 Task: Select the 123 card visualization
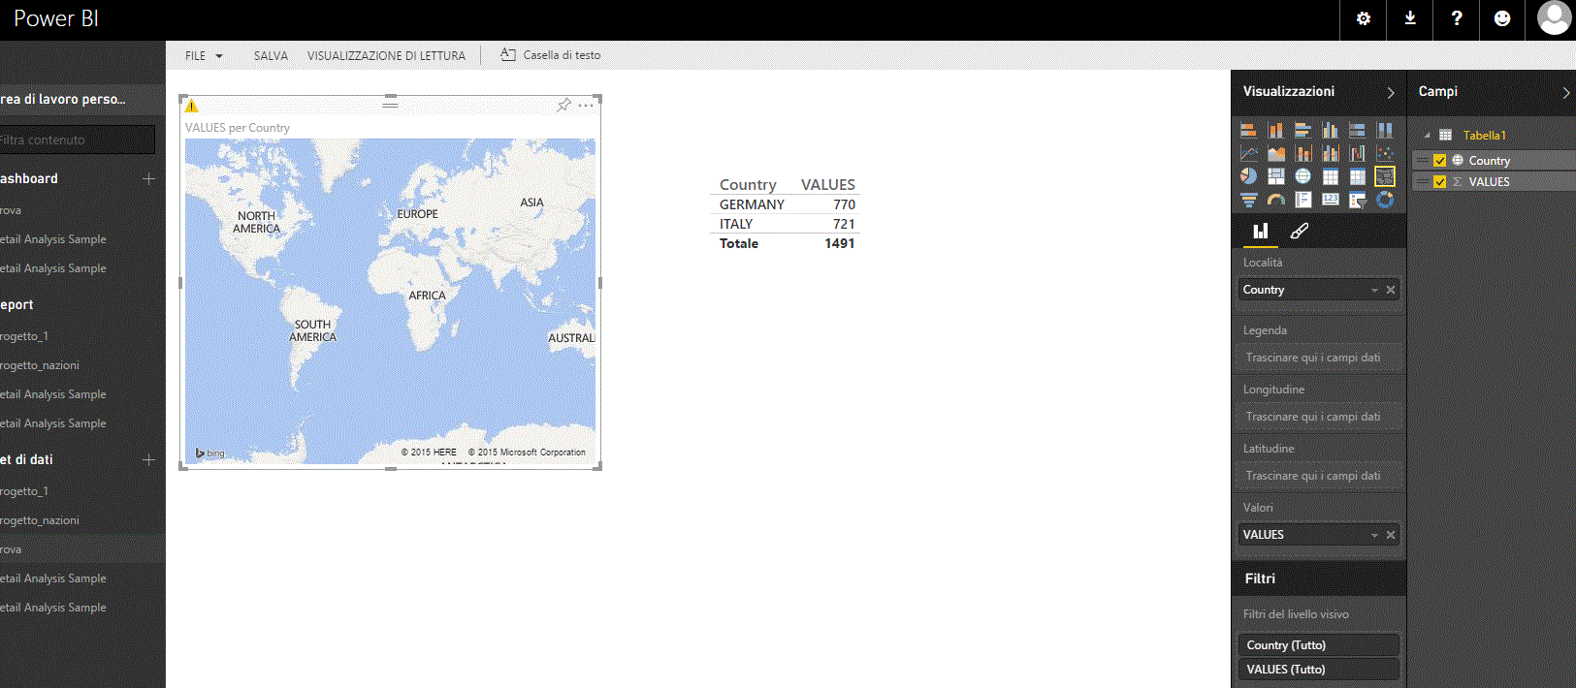[1331, 200]
